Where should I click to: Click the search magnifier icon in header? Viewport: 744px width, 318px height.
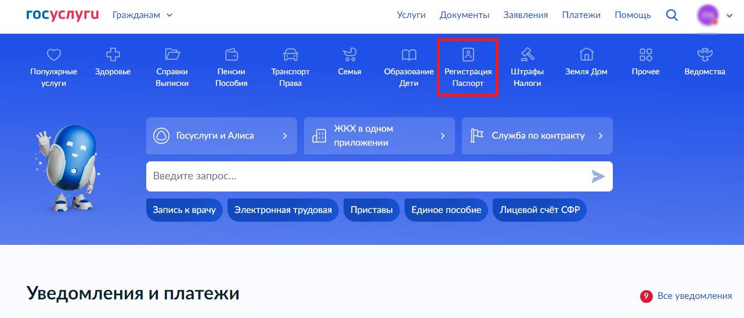coord(672,15)
